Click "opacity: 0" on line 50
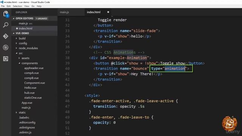 (104, 122)
